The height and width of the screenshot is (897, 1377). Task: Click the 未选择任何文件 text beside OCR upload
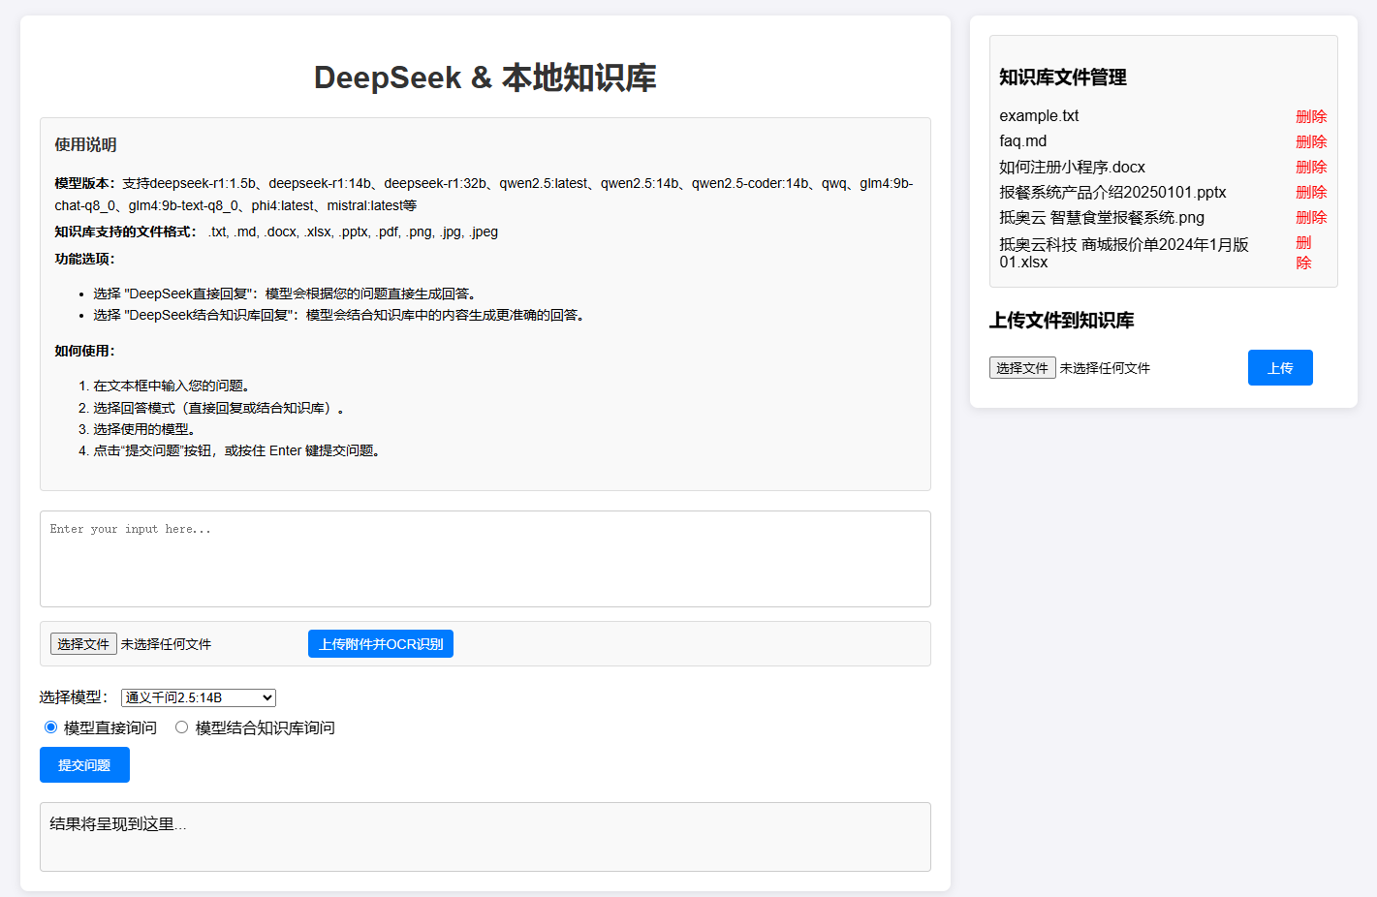(166, 644)
